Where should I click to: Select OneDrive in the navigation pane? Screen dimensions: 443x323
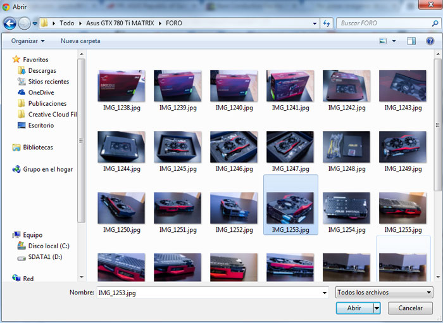click(41, 92)
